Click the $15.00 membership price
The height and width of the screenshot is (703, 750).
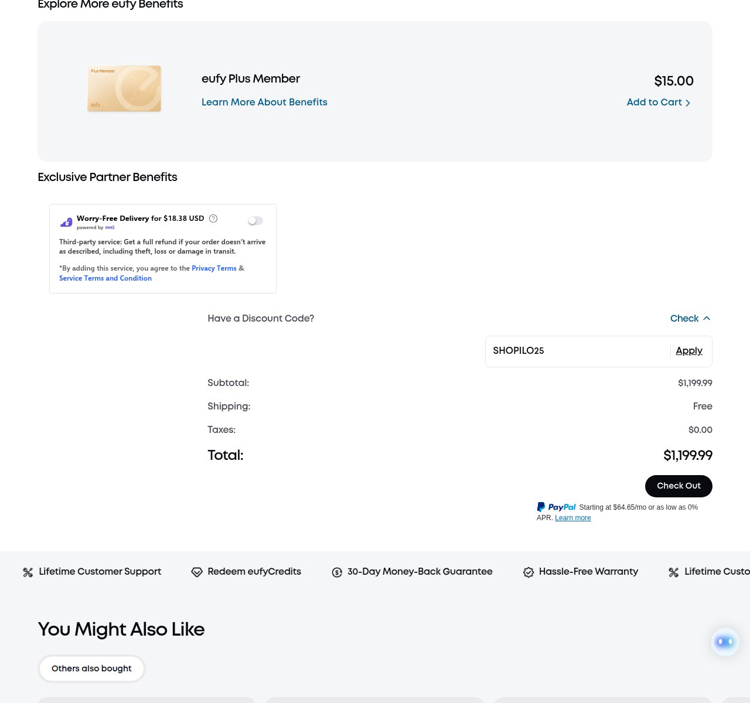(674, 81)
